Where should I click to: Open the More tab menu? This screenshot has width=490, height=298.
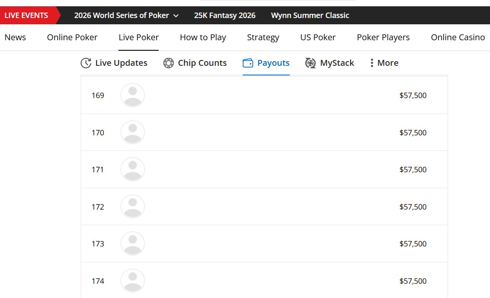(x=384, y=63)
